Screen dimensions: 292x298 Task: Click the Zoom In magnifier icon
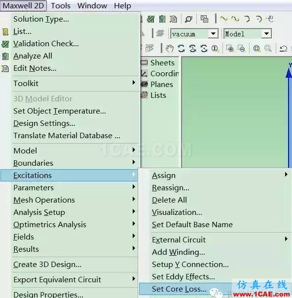click(230, 49)
